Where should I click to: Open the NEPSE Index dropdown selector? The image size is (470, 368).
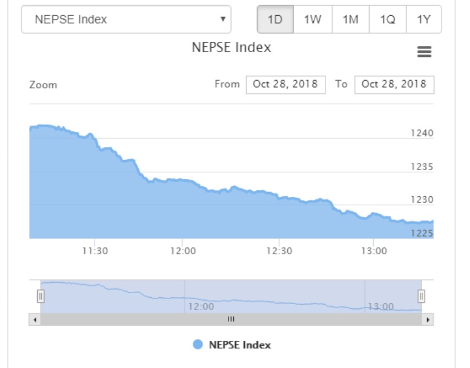point(126,19)
